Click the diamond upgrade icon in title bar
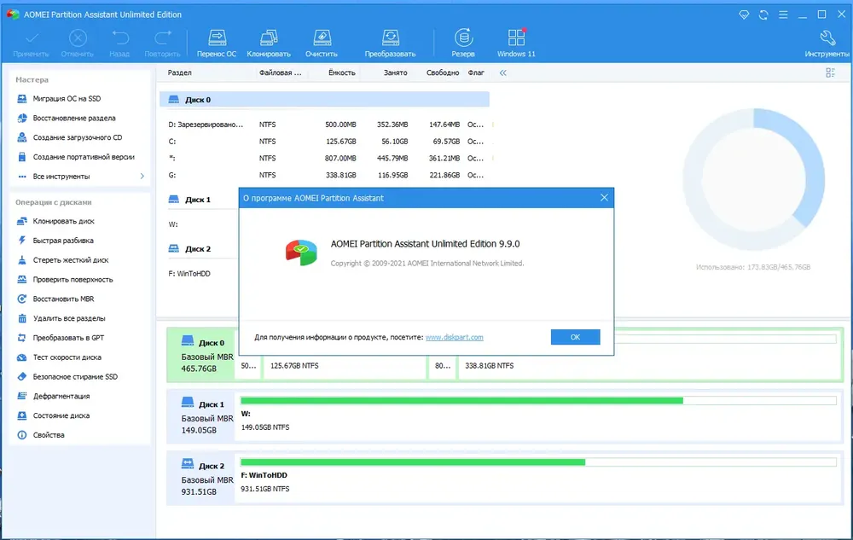Screen dimensions: 853x540 tap(744, 15)
